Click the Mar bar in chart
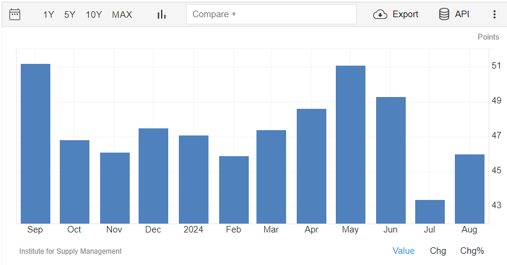Image resolution: width=507 pixels, height=265 pixels. pos(271,177)
